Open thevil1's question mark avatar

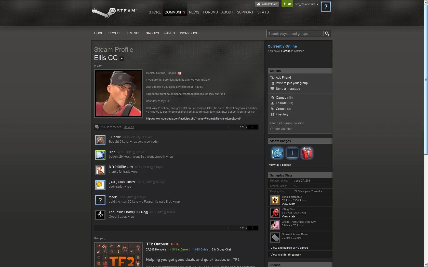(100, 200)
